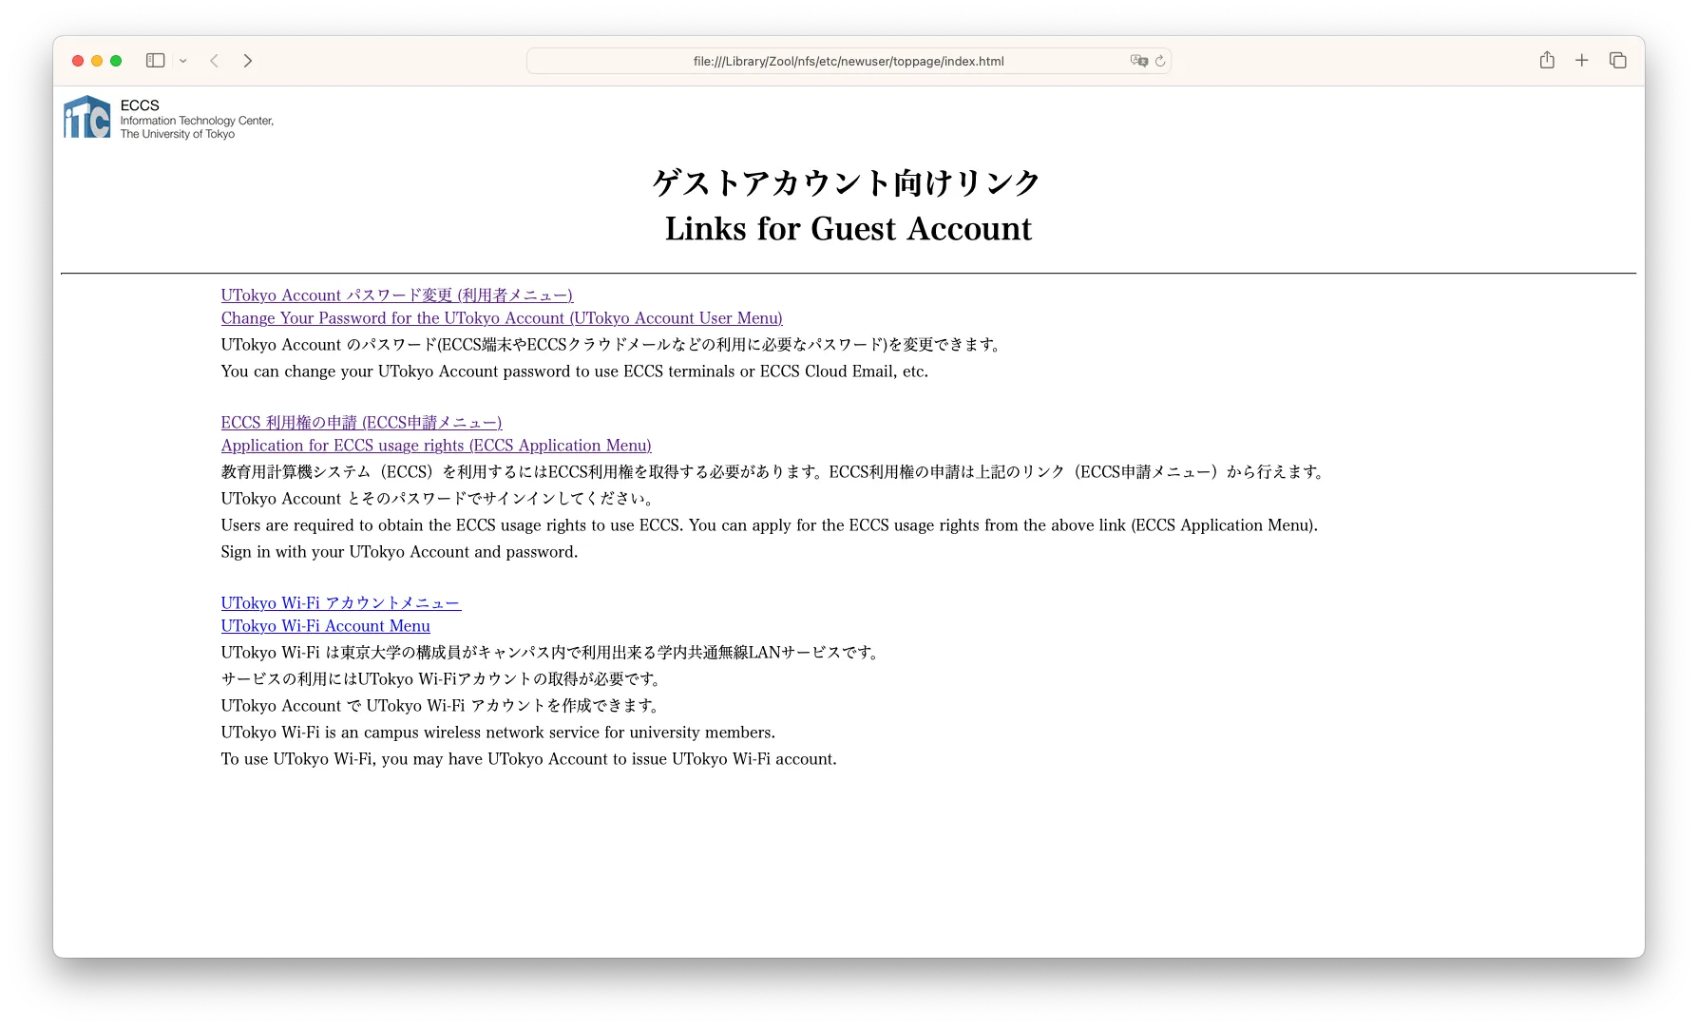Click the Links for Guest Account heading
Viewport: 1698px width, 1028px height.
[848, 229]
